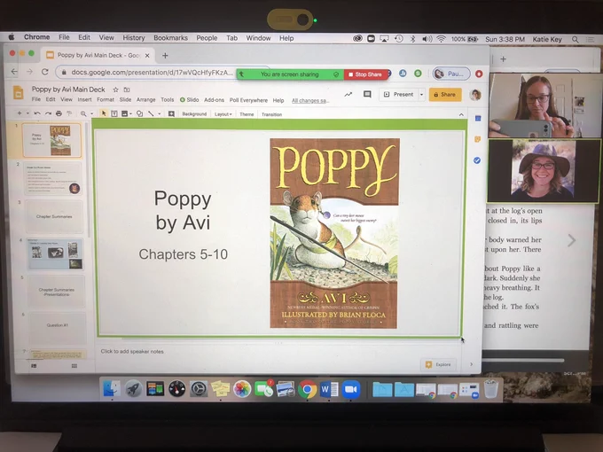Click the Paint format icon
603x452 pixels.
coord(69,113)
